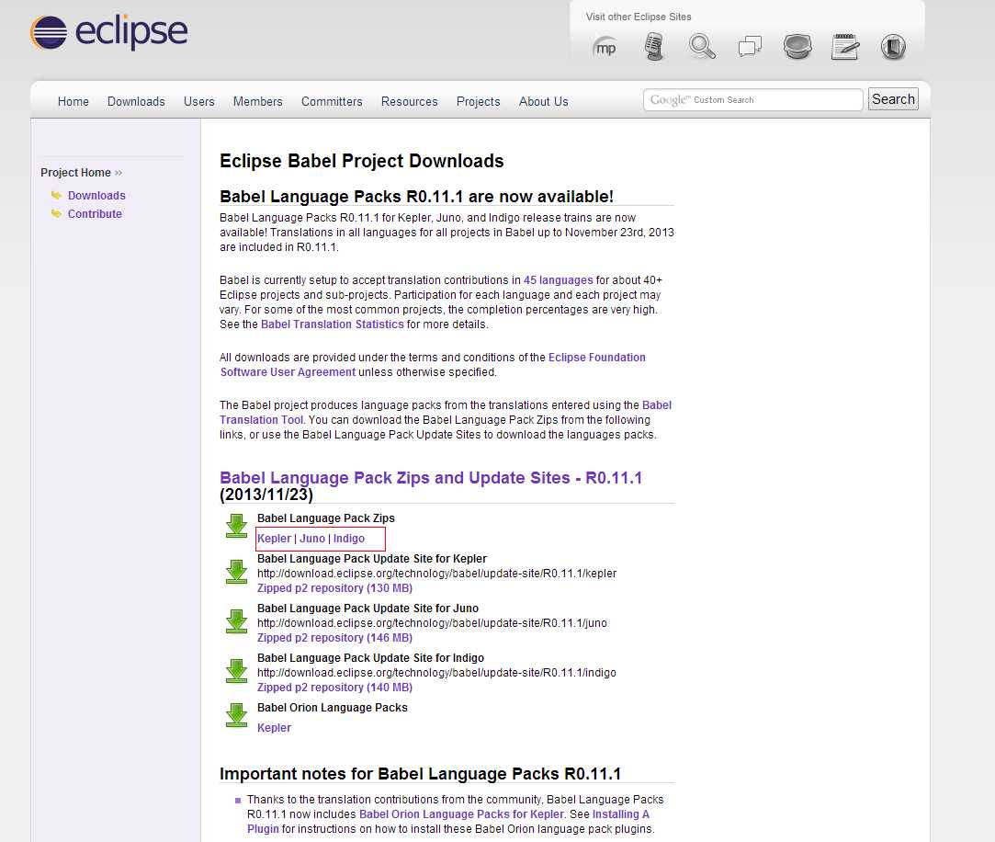995x842 pixels.
Task: Open Downloads in the top navigation
Action: tap(136, 102)
